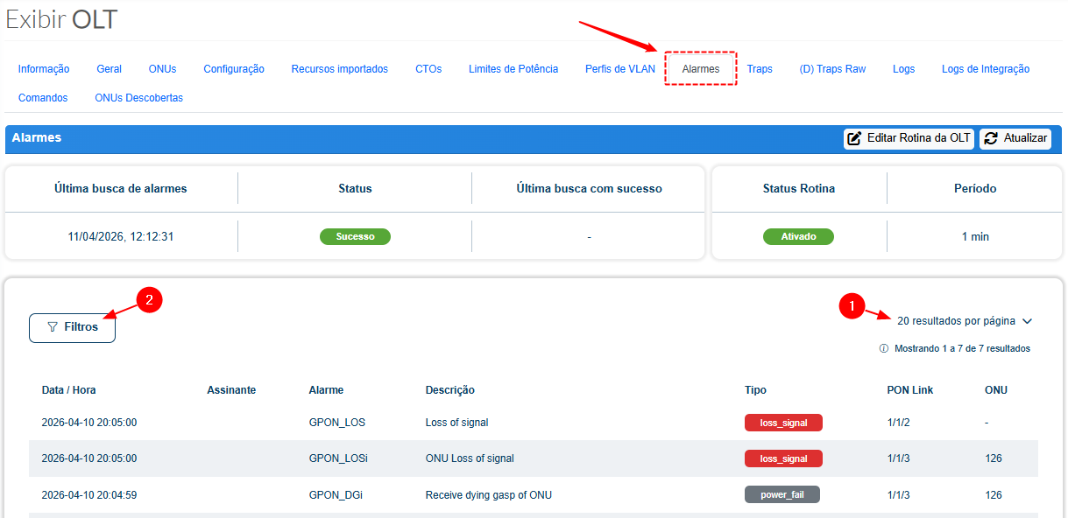Click the loss_signal badge in the GPON_LOSi row

(x=783, y=458)
